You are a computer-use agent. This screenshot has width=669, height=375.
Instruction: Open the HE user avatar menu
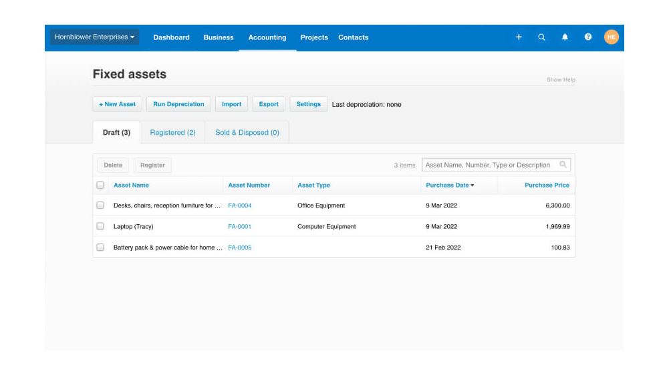611,37
